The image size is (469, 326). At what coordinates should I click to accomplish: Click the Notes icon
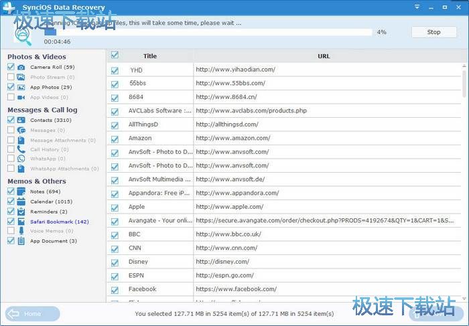point(21,191)
